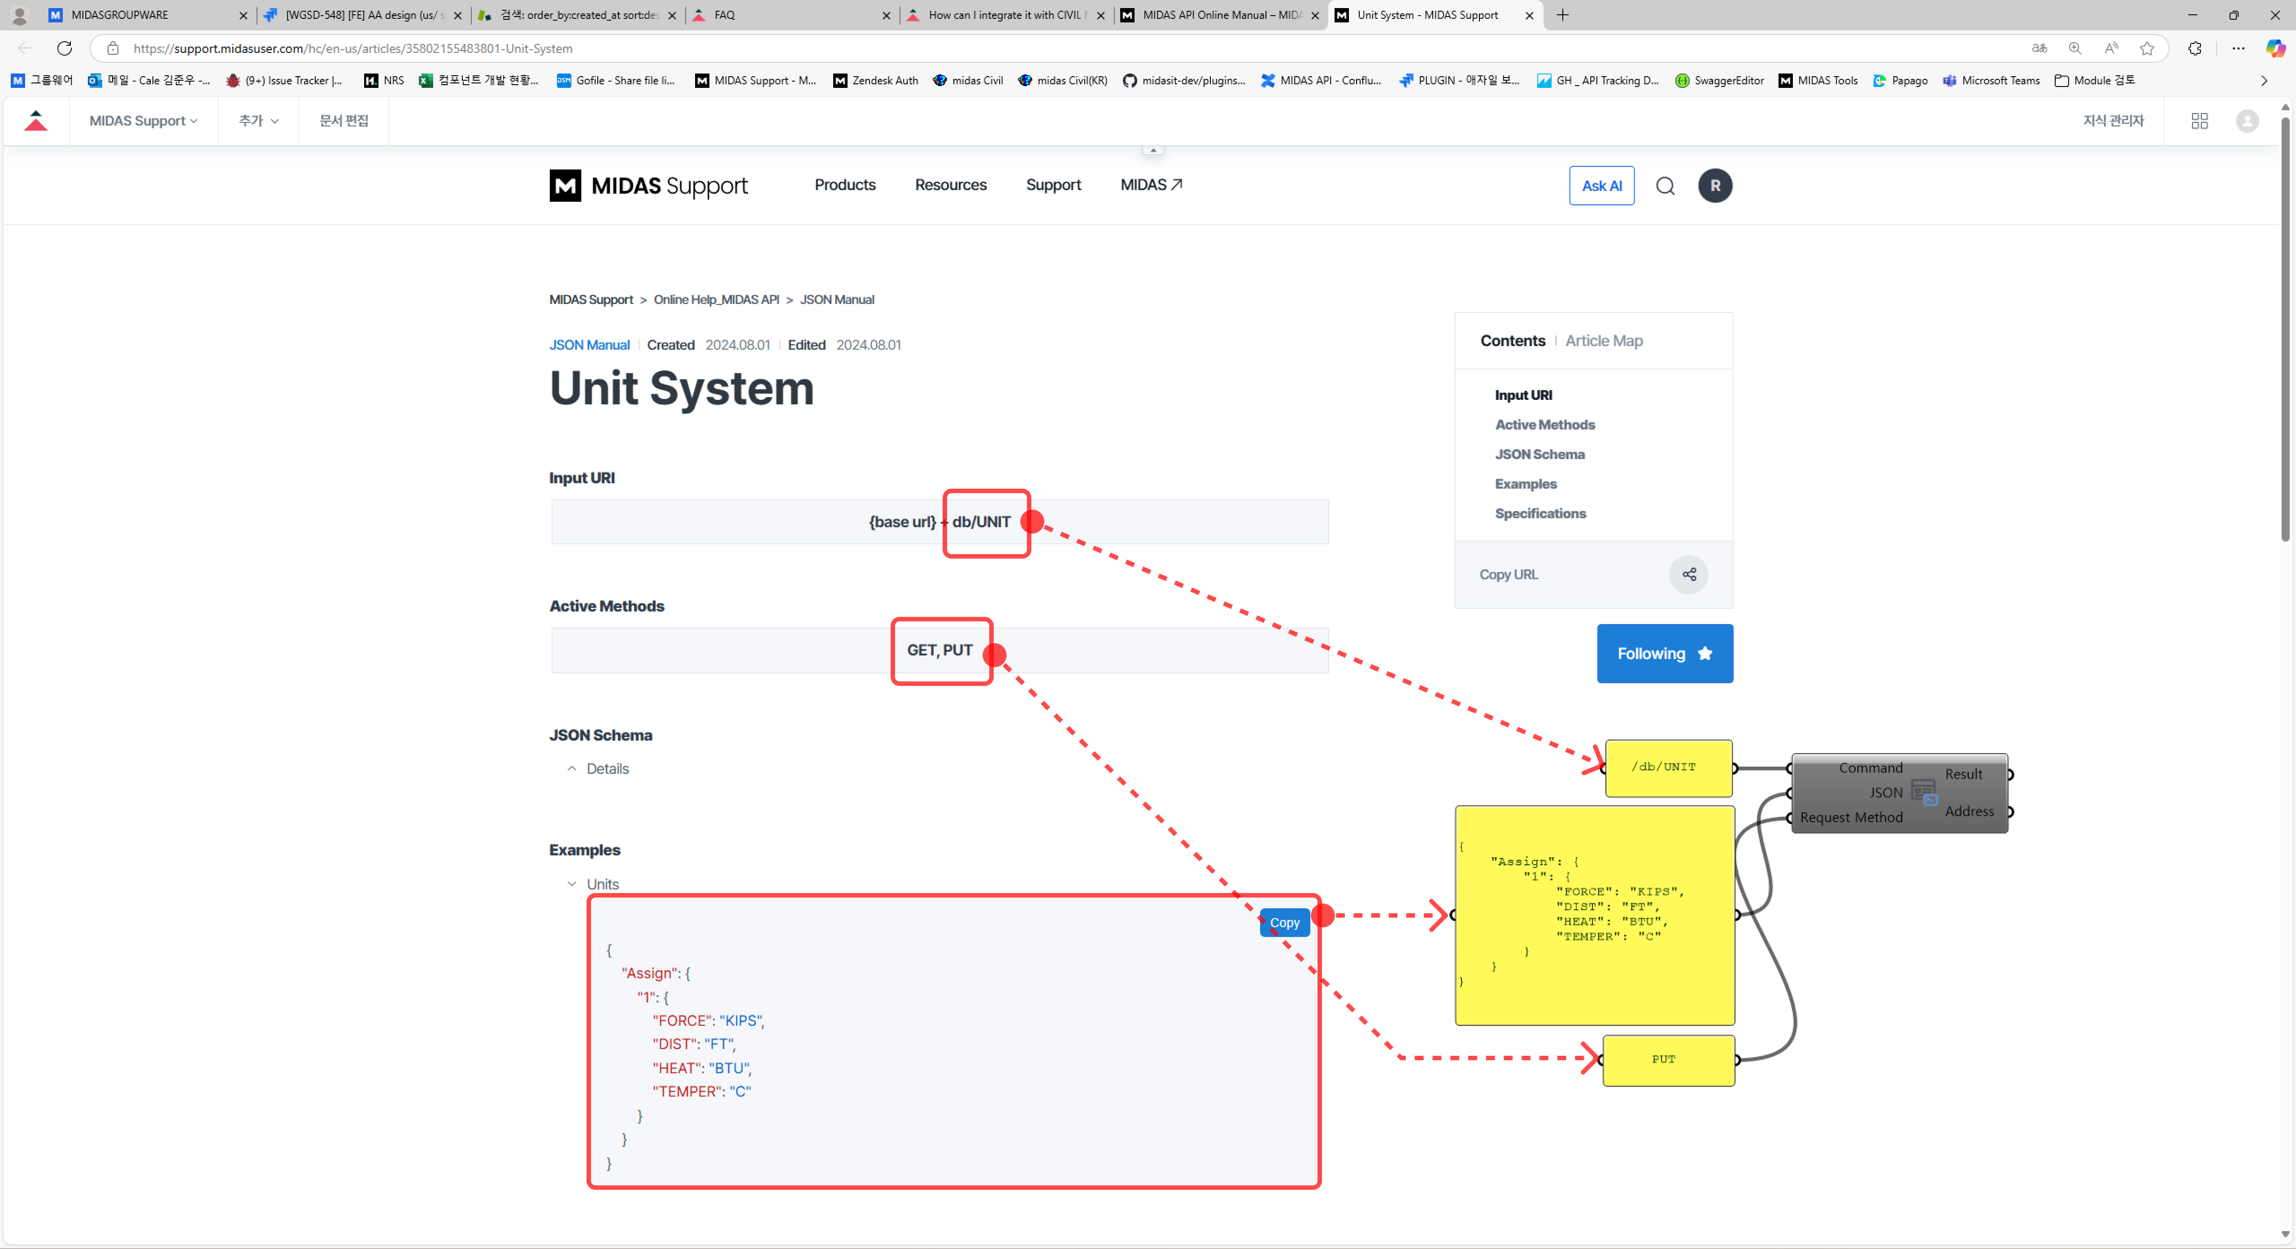The width and height of the screenshot is (2296, 1249).
Task: Click the MIDAS Support logo
Action: click(648, 185)
